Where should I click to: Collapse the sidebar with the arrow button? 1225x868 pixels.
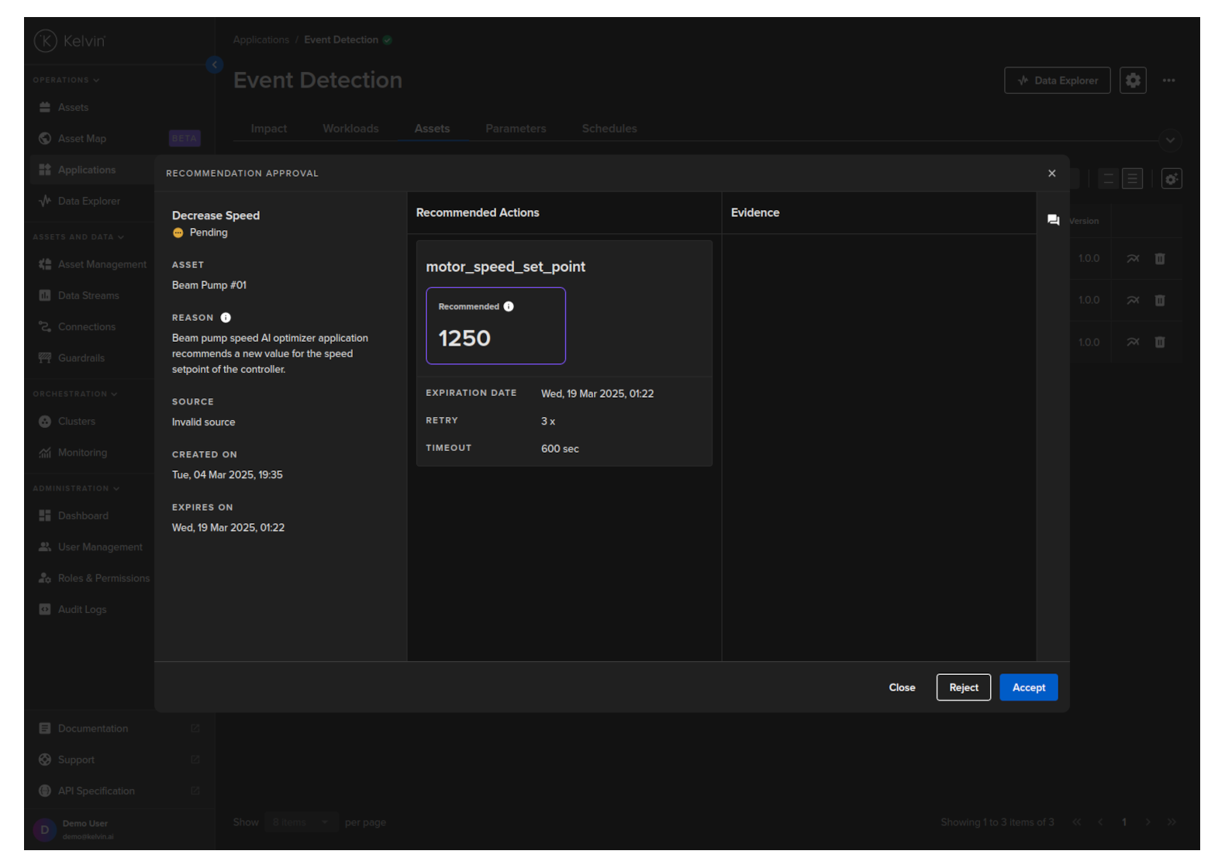point(215,65)
